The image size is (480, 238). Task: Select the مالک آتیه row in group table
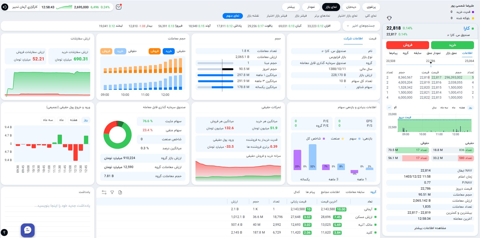coord(238,225)
